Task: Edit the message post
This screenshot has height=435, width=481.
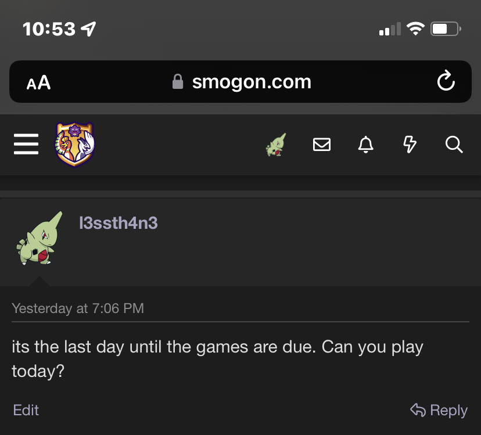Action: click(x=26, y=410)
